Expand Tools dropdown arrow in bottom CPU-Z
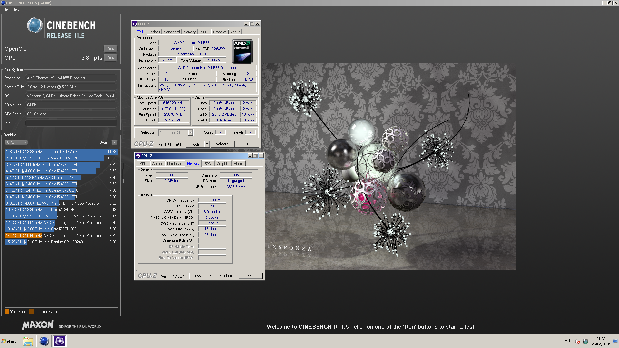619x348 pixels. [211, 276]
